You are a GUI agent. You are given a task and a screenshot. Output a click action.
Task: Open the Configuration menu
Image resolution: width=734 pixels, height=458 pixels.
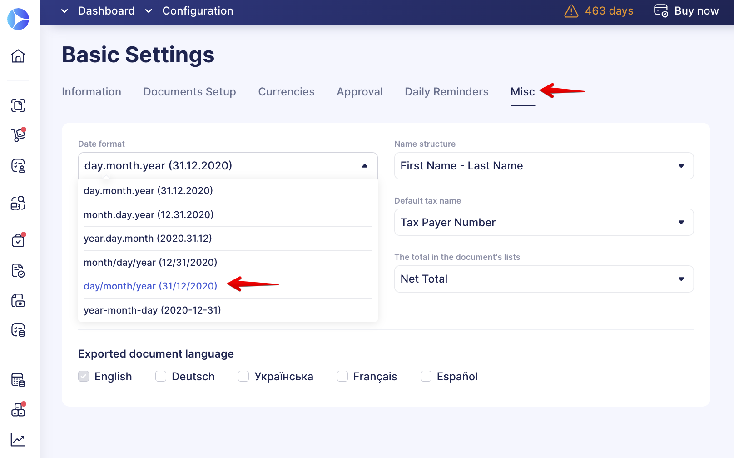pyautogui.click(x=198, y=11)
